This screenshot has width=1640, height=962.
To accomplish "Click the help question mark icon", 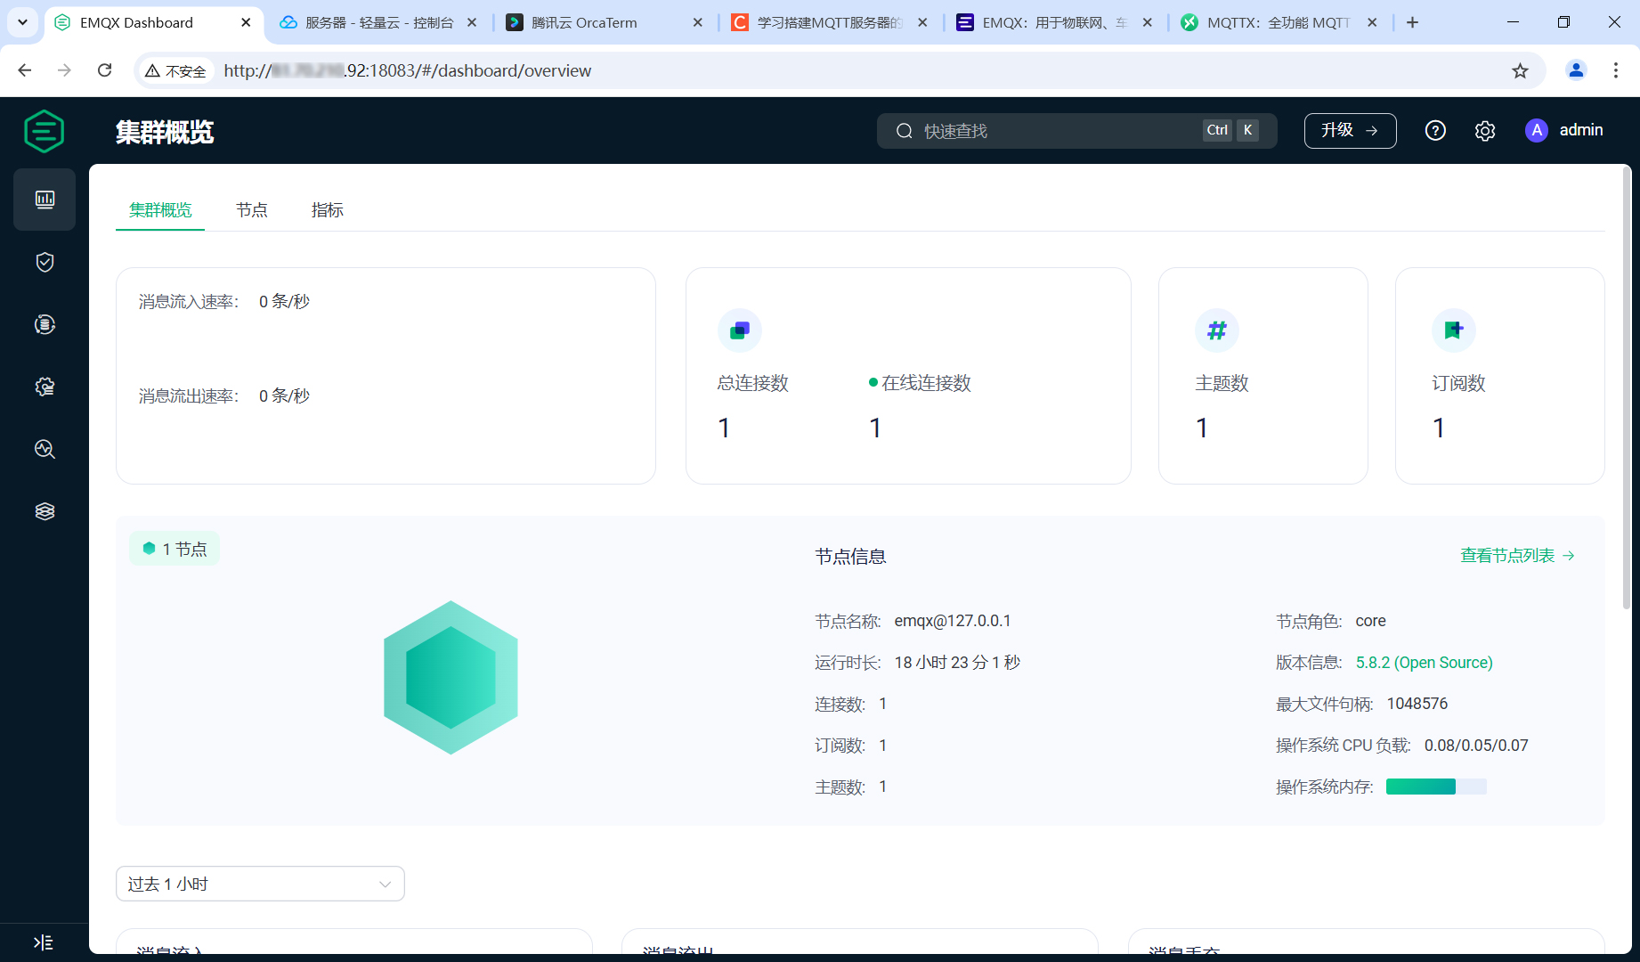I will coord(1435,131).
